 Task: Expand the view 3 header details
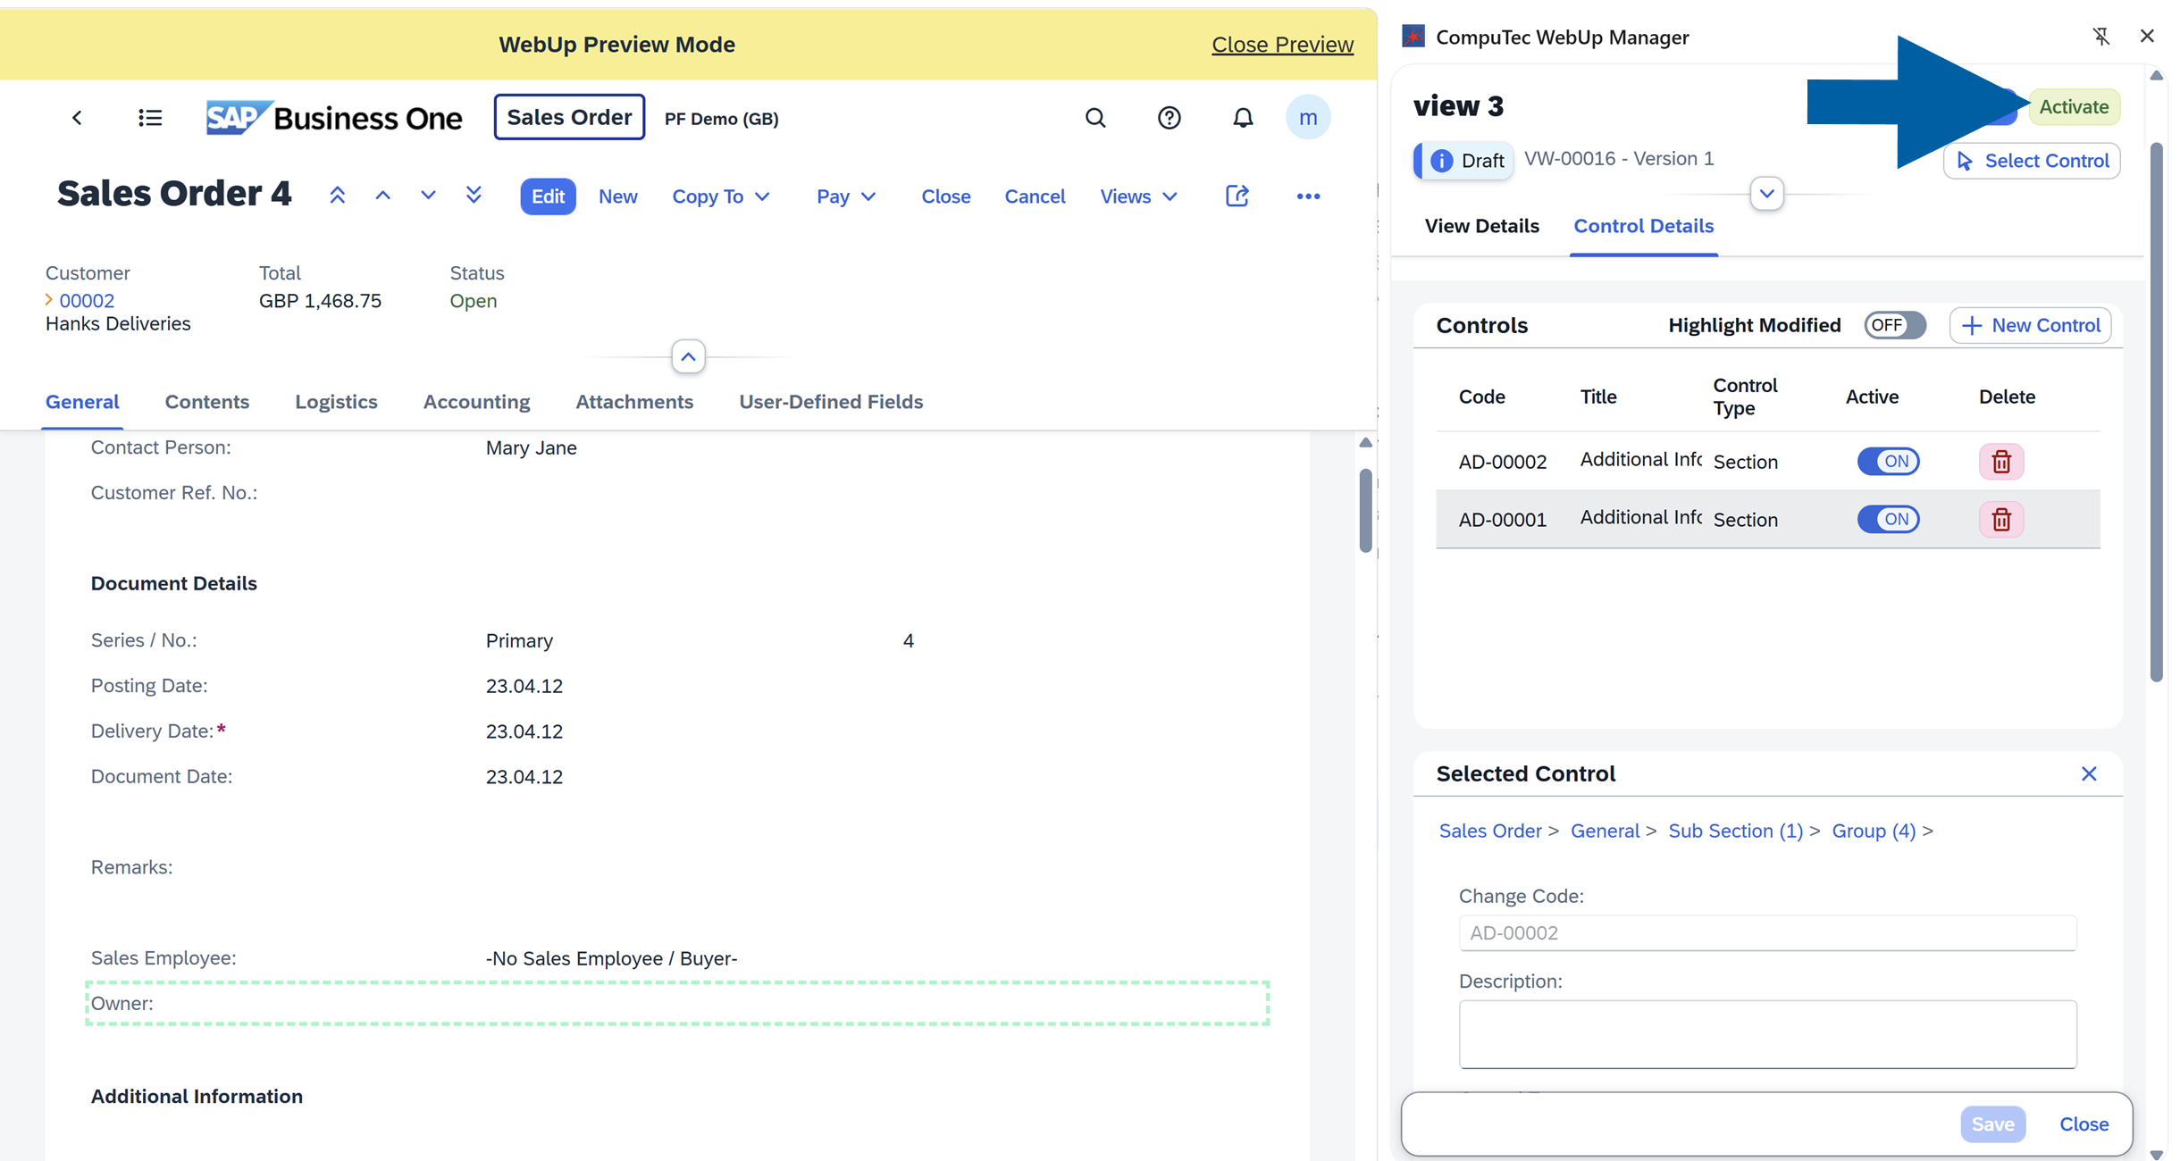1766,194
